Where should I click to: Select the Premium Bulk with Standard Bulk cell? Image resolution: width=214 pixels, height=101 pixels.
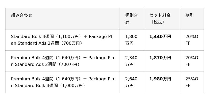[x=63, y=82]
